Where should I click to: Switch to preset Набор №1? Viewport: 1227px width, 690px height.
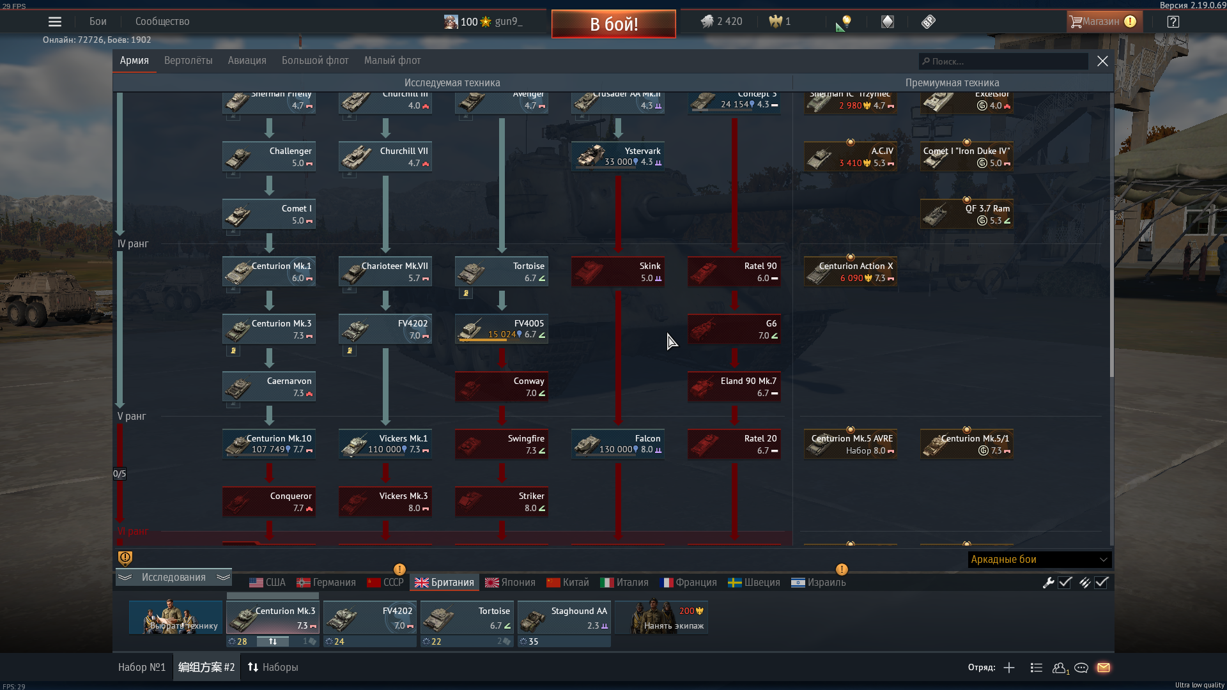pyautogui.click(x=142, y=668)
